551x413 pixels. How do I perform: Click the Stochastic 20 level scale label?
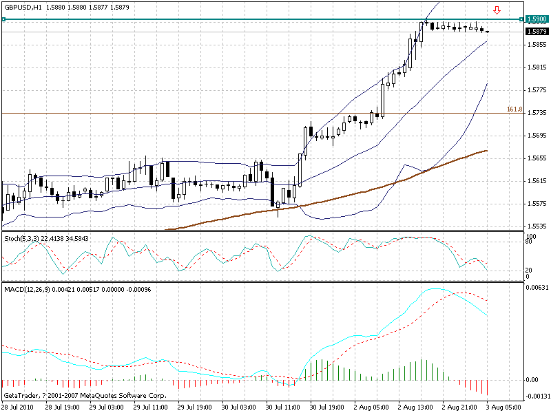(x=529, y=270)
